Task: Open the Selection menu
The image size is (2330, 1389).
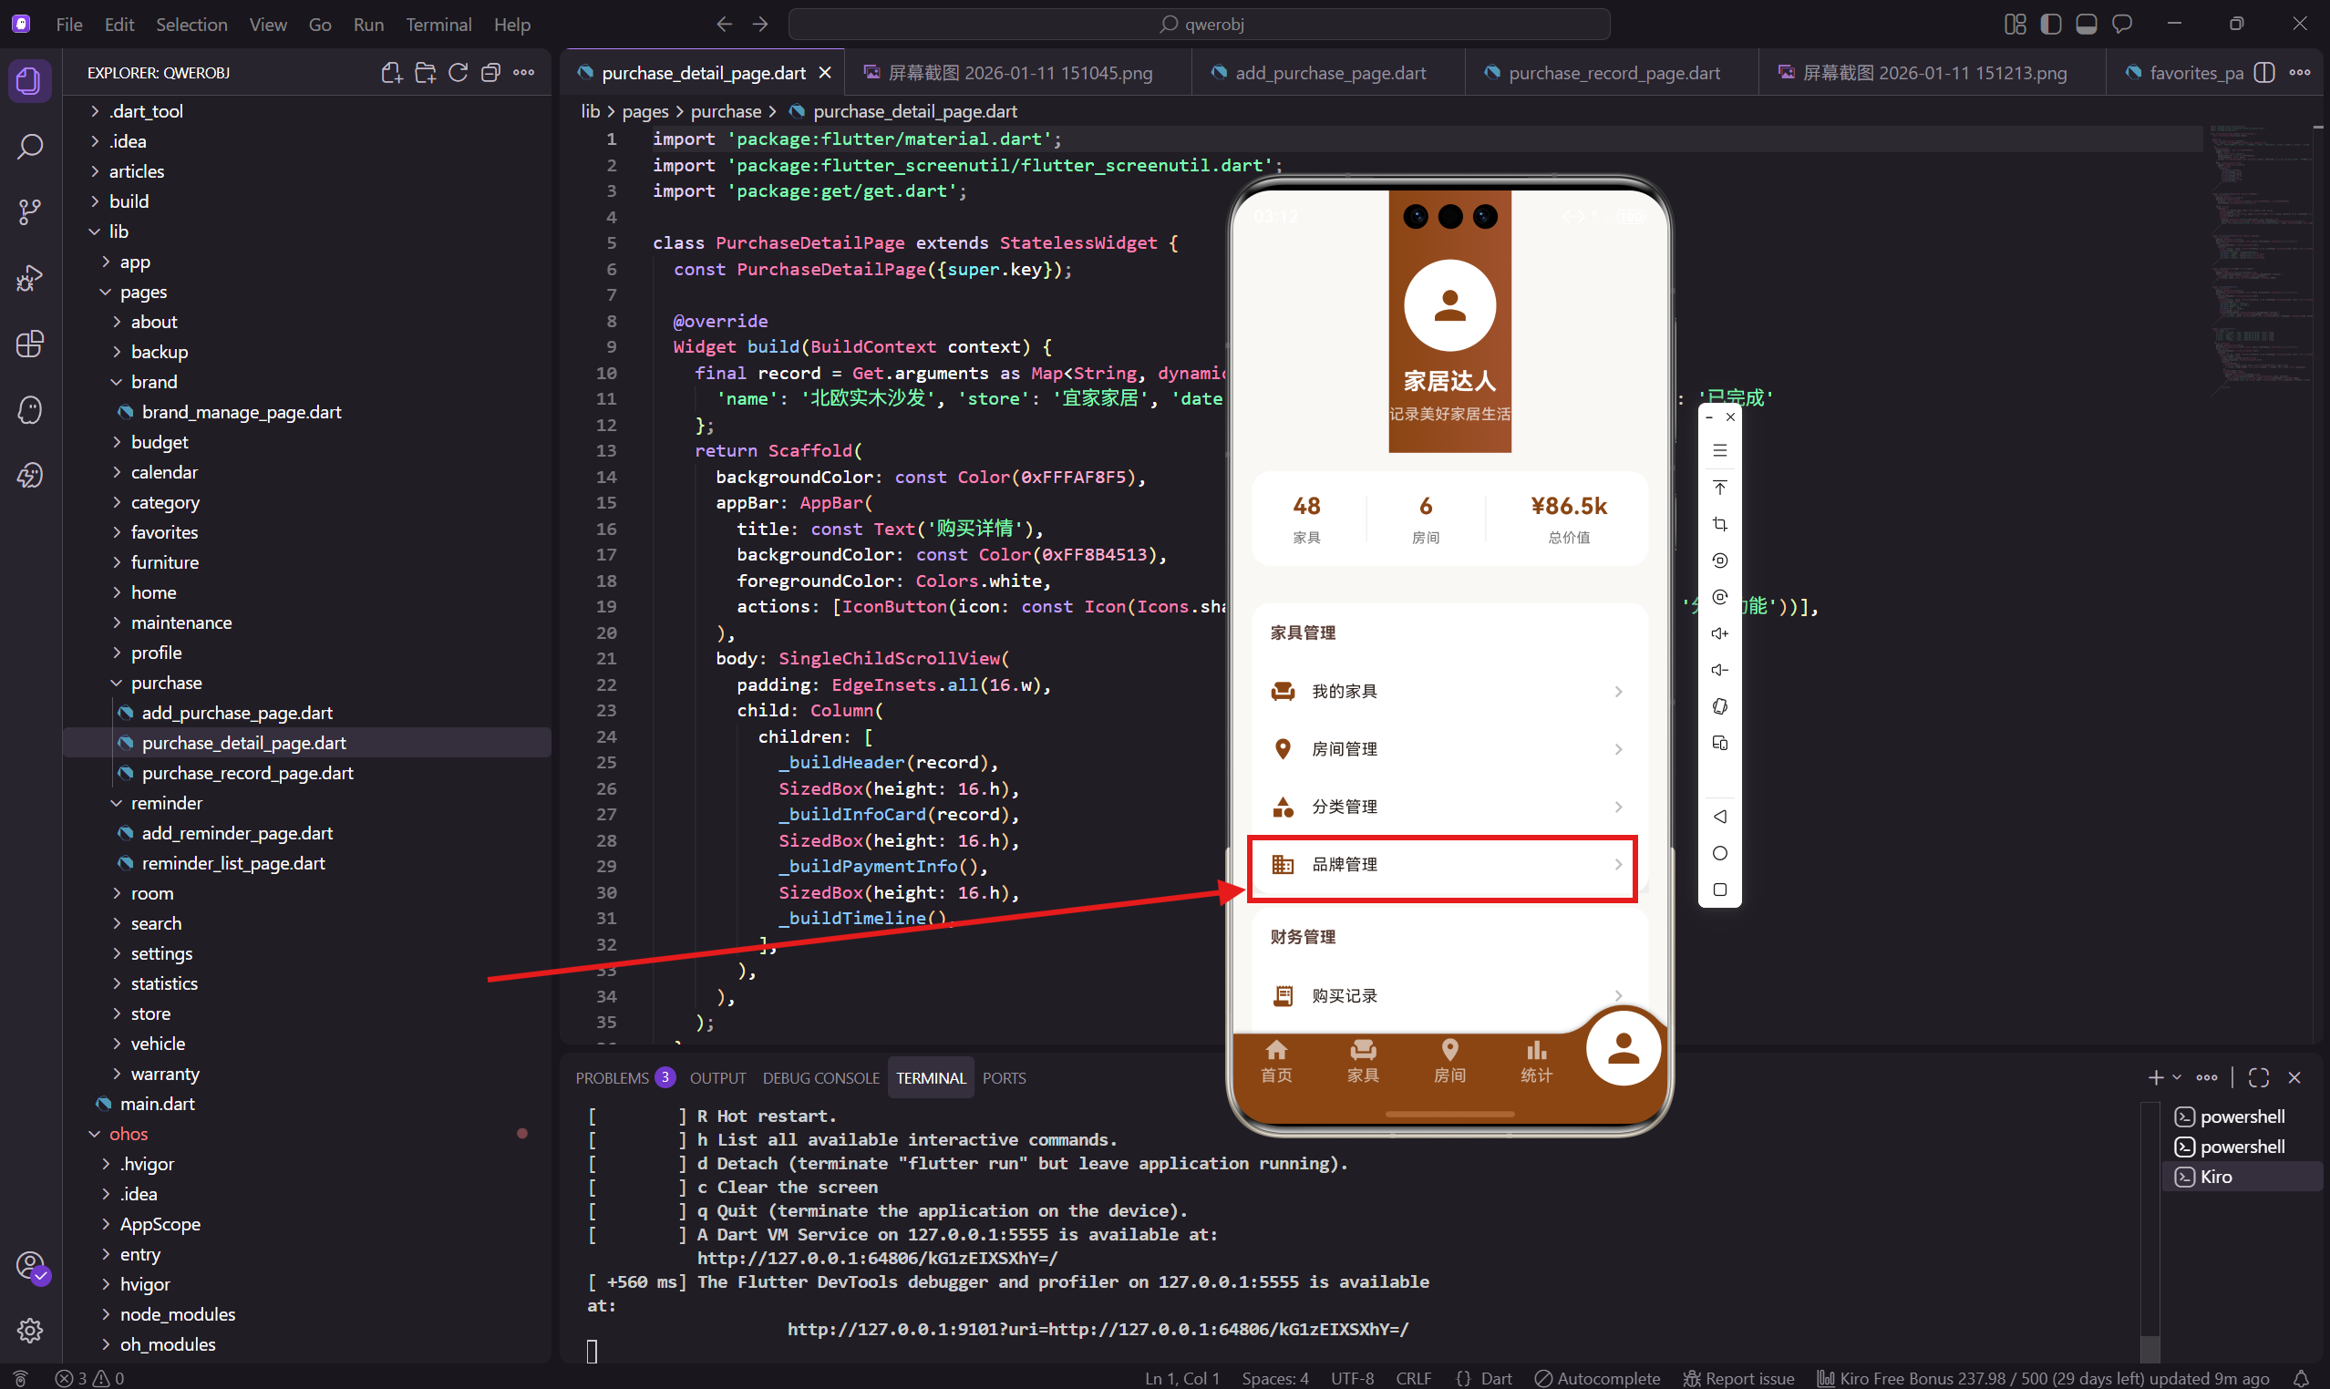Action: point(192,25)
